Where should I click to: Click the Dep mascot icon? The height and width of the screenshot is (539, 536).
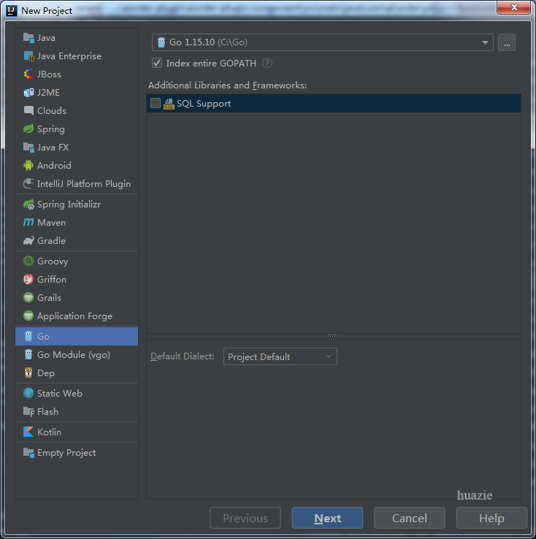pos(28,372)
